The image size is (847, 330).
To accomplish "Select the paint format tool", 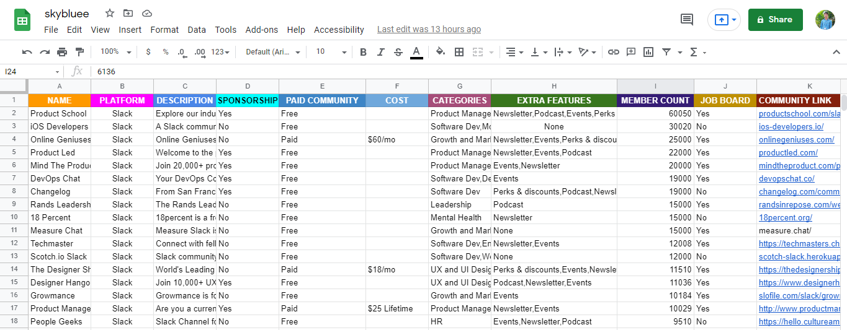I will pos(79,52).
